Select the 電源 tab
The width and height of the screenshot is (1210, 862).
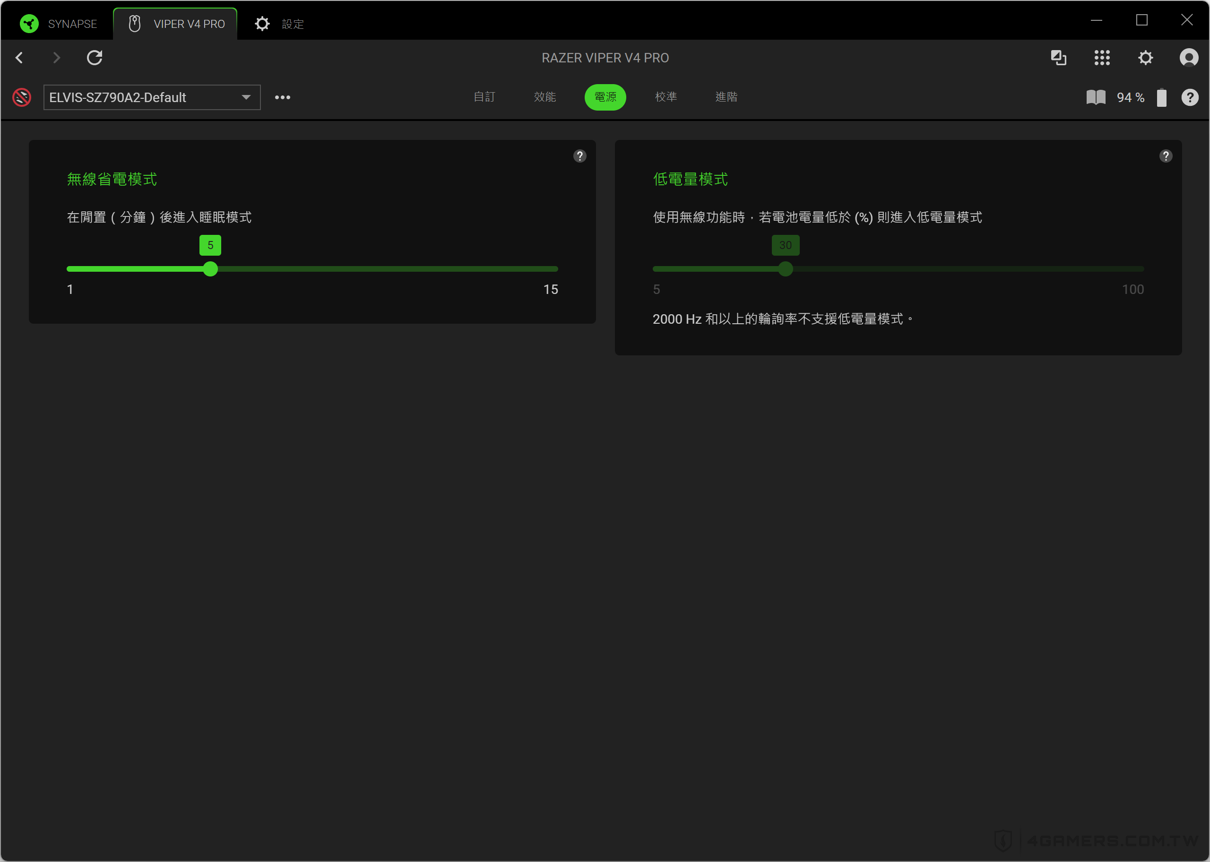point(605,97)
